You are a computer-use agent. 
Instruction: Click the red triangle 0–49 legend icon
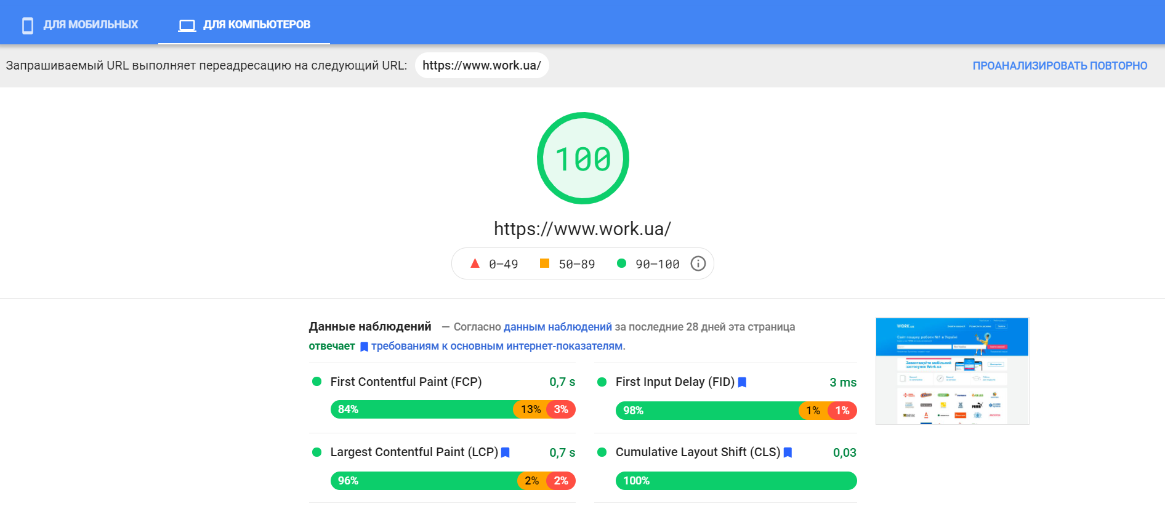pyautogui.click(x=475, y=263)
